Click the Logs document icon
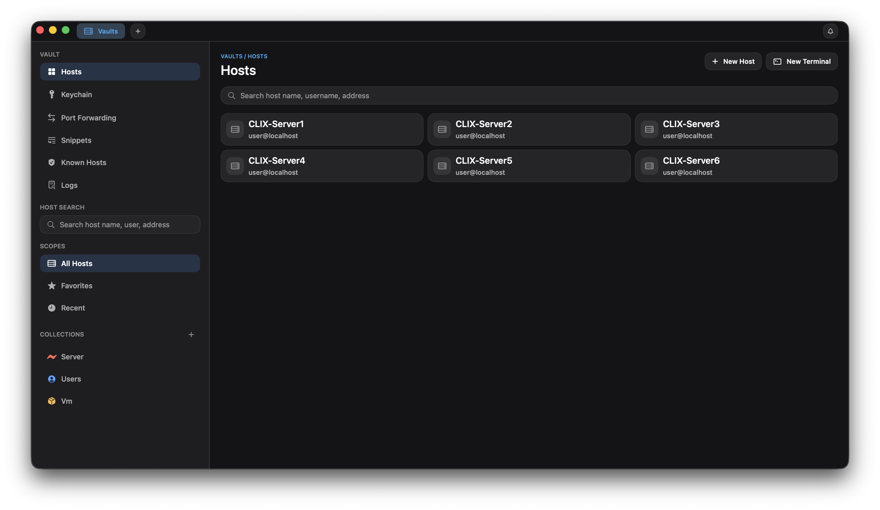The width and height of the screenshot is (880, 510). (52, 185)
